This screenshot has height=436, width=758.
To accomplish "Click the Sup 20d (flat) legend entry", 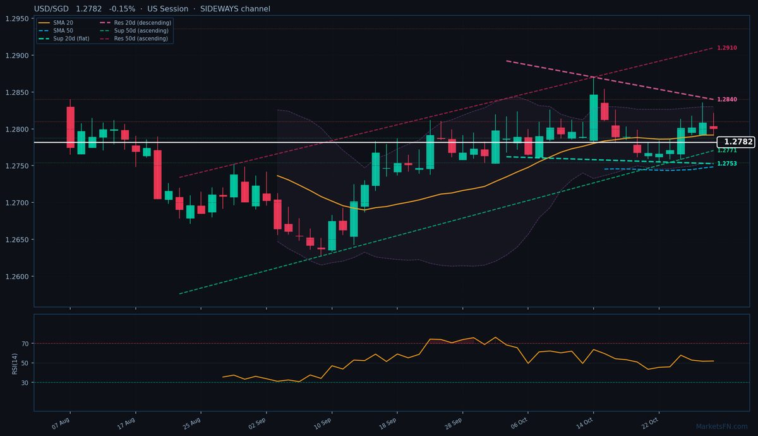I will 64,39.
